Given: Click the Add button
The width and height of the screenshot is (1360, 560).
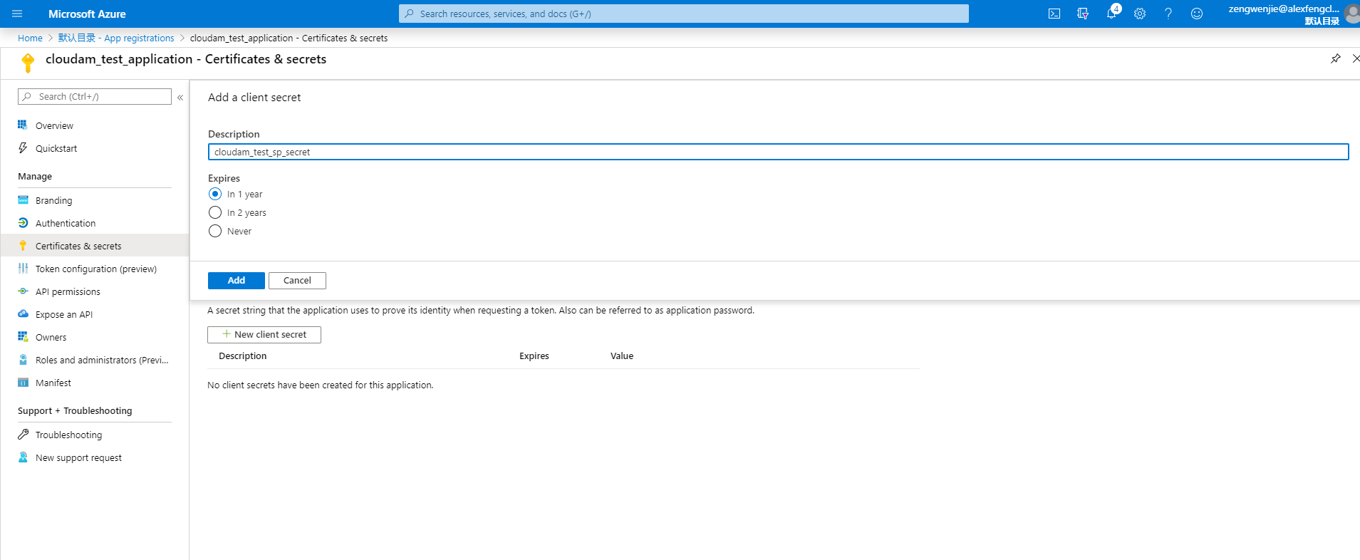Looking at the screenshot, I should tap(236, 281).
